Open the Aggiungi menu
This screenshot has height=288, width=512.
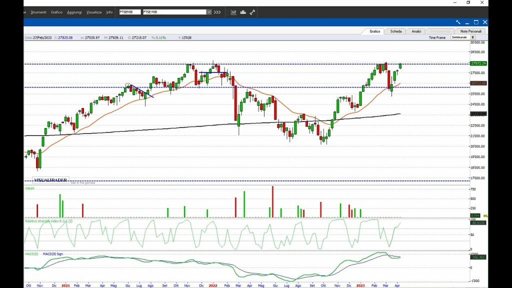[x=74, y=12]
